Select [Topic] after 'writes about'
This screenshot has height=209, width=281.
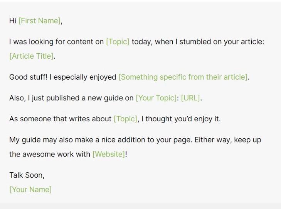[125, 119]
